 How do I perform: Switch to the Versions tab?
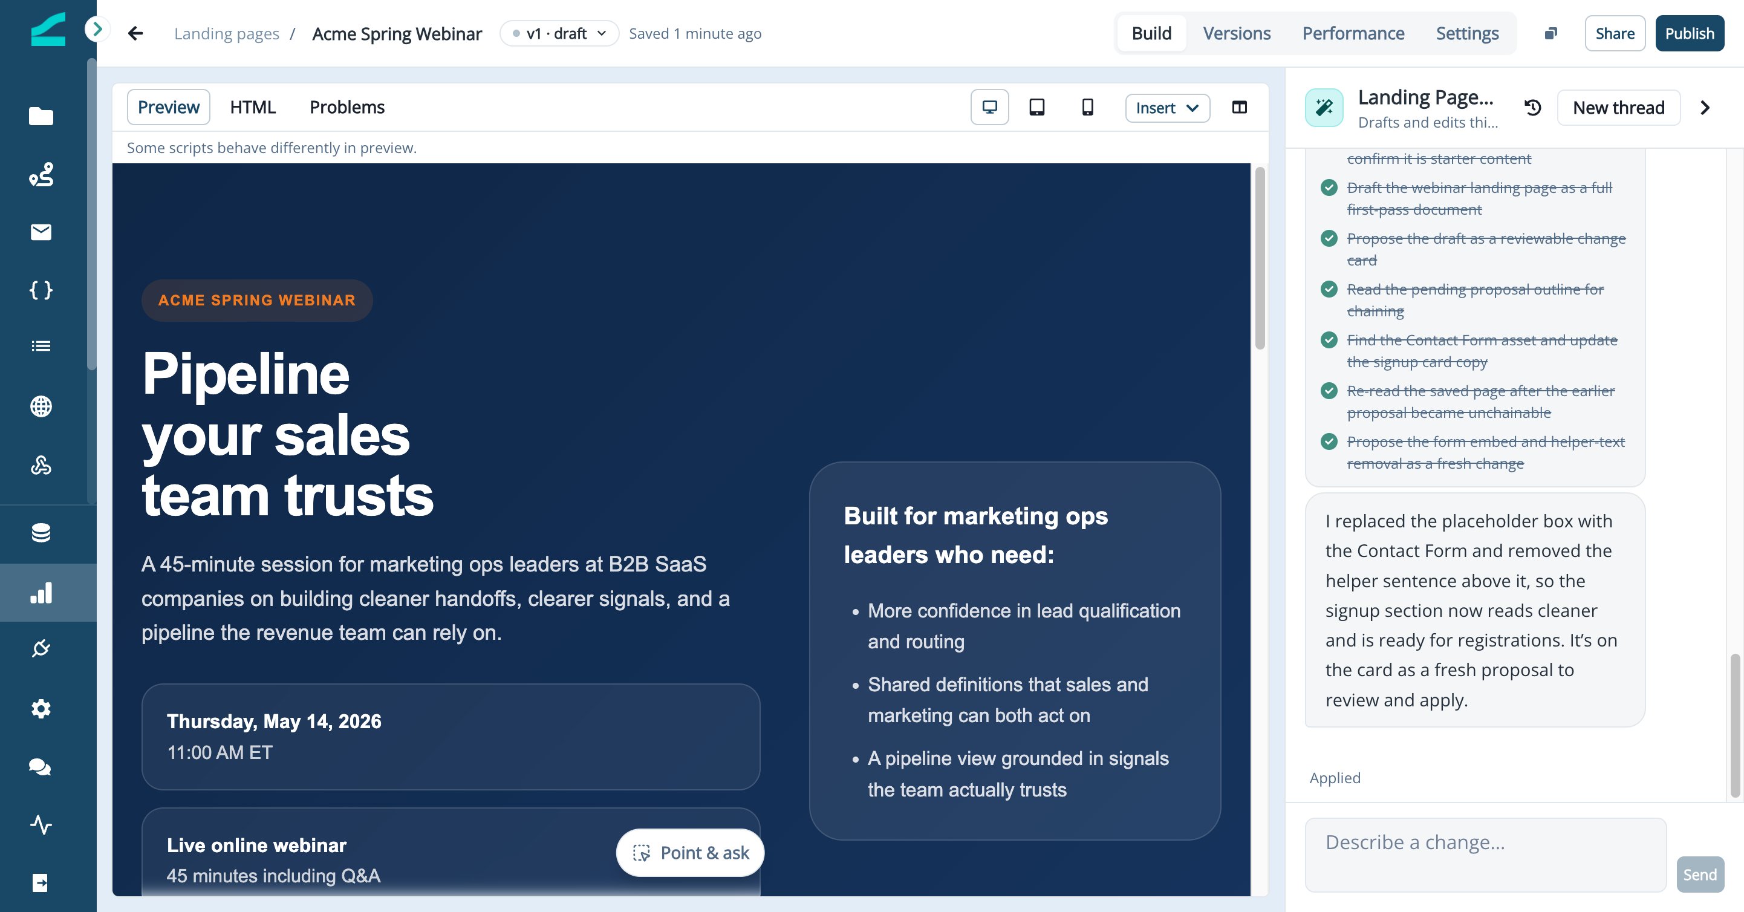click(1236, 33)
